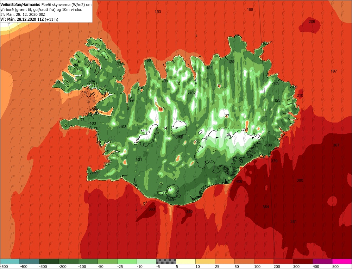
Task: Click the value 119 on the orange spot
Action: [162, 109]
